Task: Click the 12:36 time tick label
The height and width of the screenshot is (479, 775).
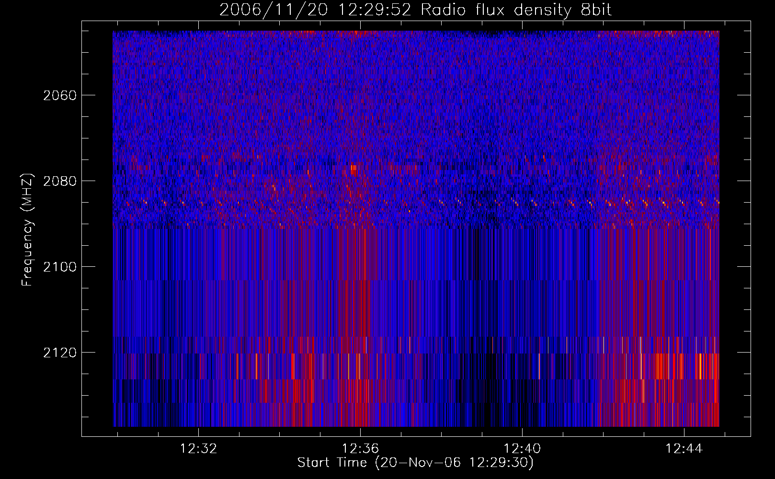Action: 360,449
